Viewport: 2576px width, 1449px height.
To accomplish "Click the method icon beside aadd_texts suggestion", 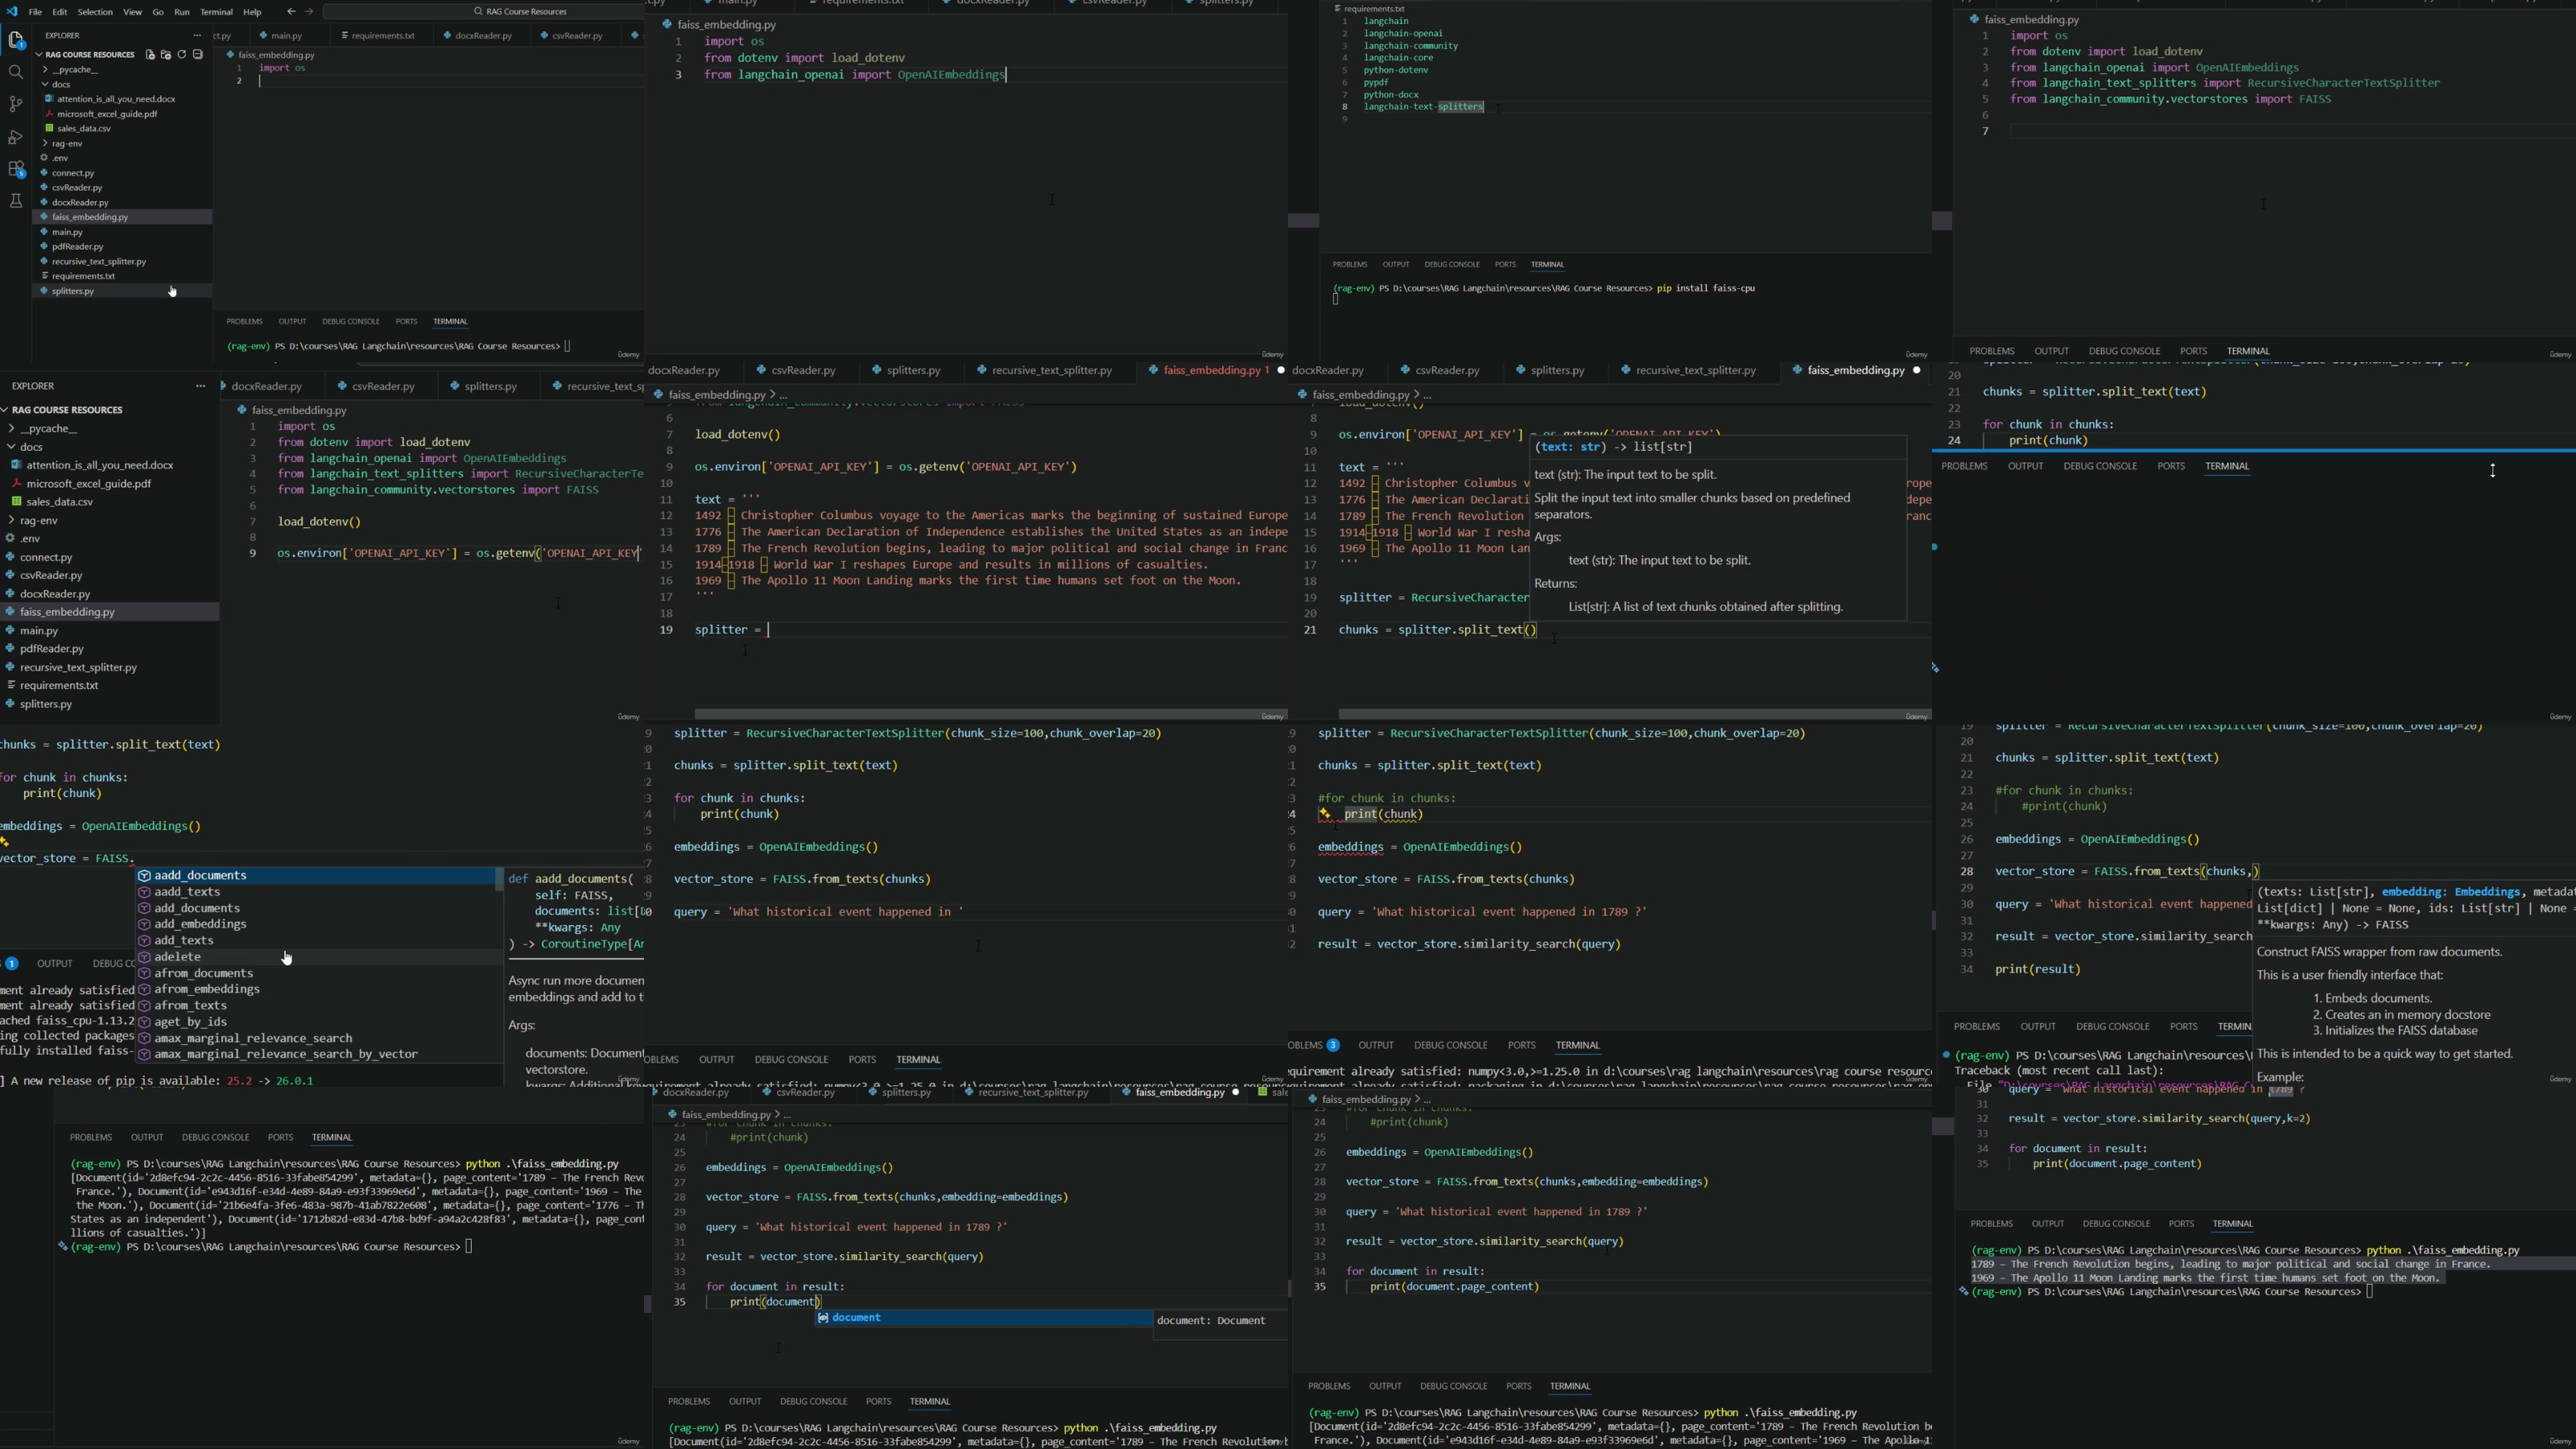I will pos(144,892).
